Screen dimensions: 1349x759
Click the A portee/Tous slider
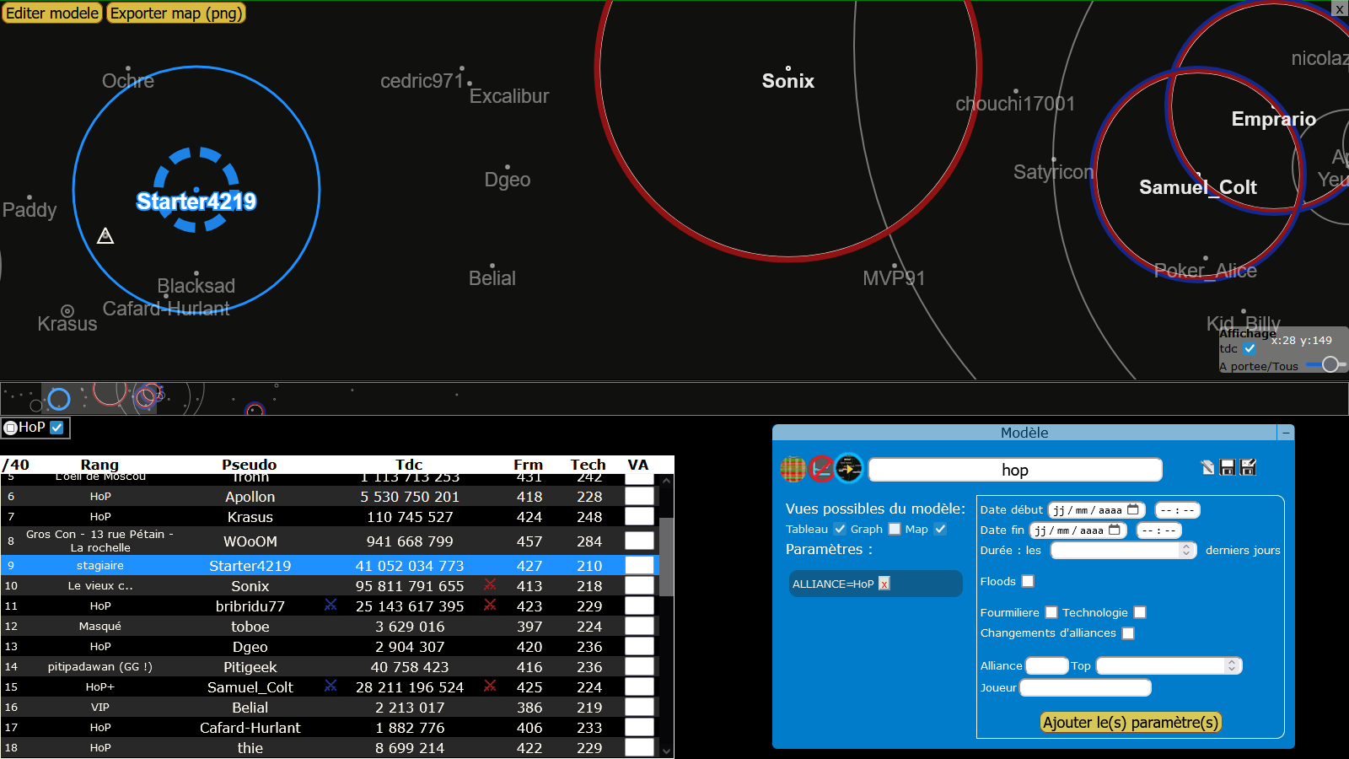click(1327, 364)
